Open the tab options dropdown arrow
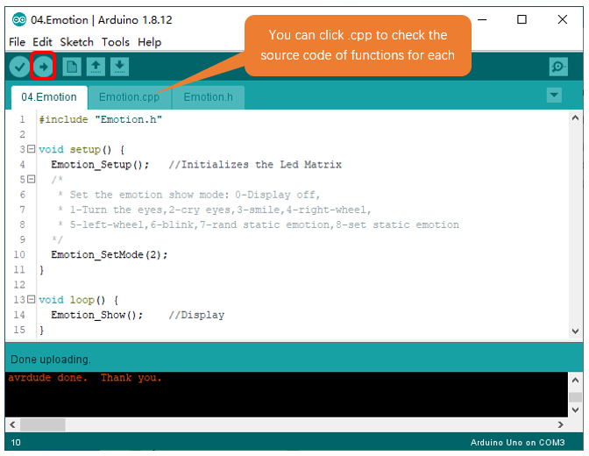Viewport: 589px width, 456px height. point(554,95)
